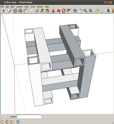Open the Draw menu
114x124 pixels.
[27, 7]
